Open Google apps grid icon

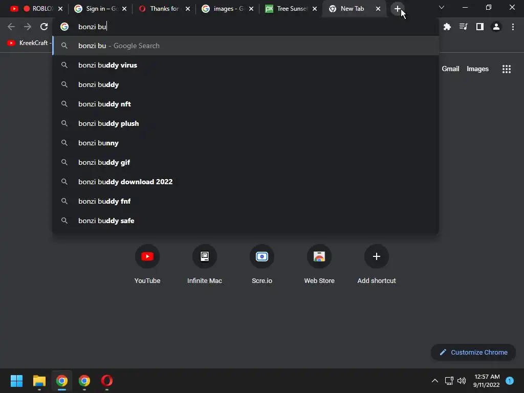507,69
